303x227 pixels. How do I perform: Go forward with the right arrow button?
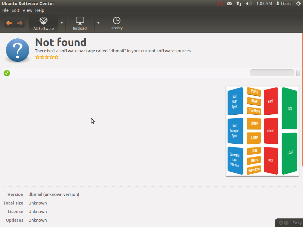pyautogui.click(x=20, y=23)
